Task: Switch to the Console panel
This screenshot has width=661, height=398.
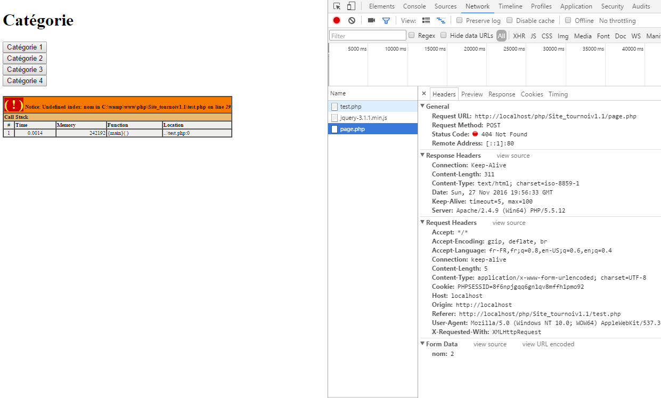Action: (x=414, y=6)
